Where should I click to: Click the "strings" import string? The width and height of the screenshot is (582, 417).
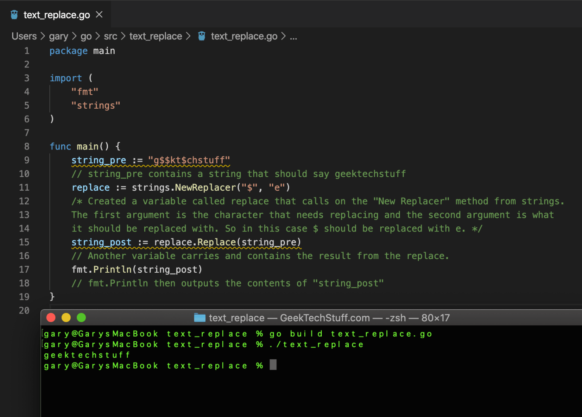[x=96, y=105]
